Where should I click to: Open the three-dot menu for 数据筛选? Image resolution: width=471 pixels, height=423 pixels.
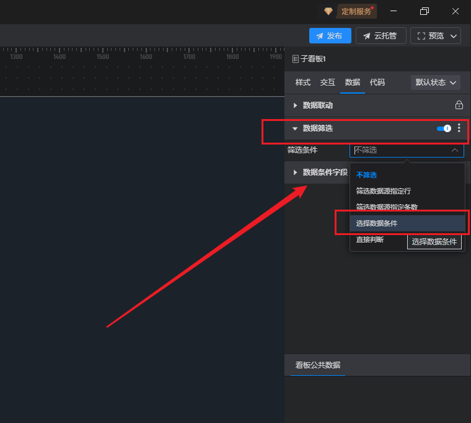[x=459, y=128]
